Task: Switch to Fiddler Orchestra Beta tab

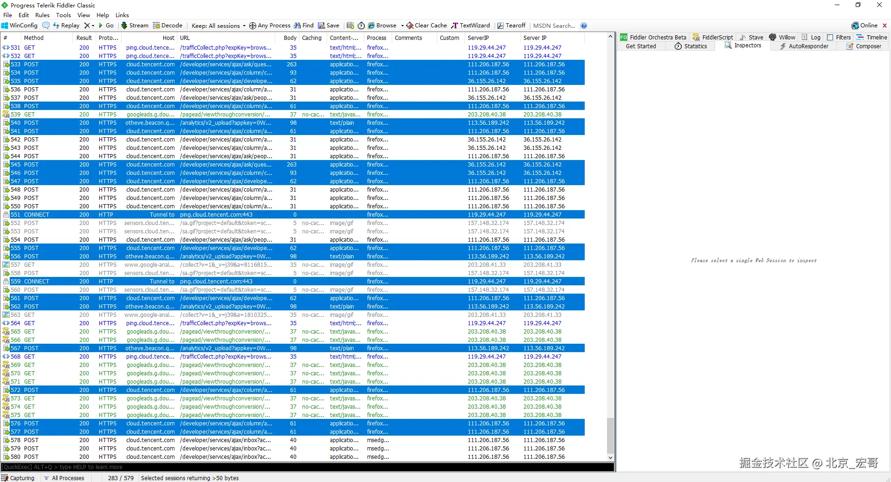Action: point(653,37)
